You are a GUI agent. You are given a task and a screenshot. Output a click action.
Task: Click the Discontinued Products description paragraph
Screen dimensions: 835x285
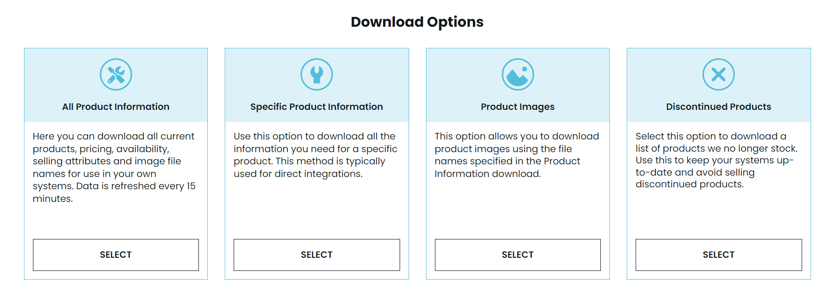[716, 161]
